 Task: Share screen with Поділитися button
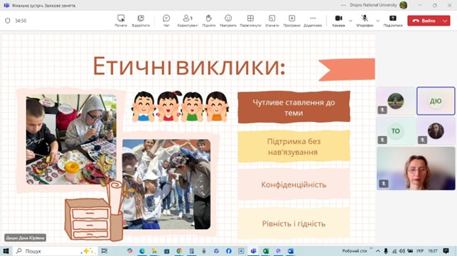392,21
